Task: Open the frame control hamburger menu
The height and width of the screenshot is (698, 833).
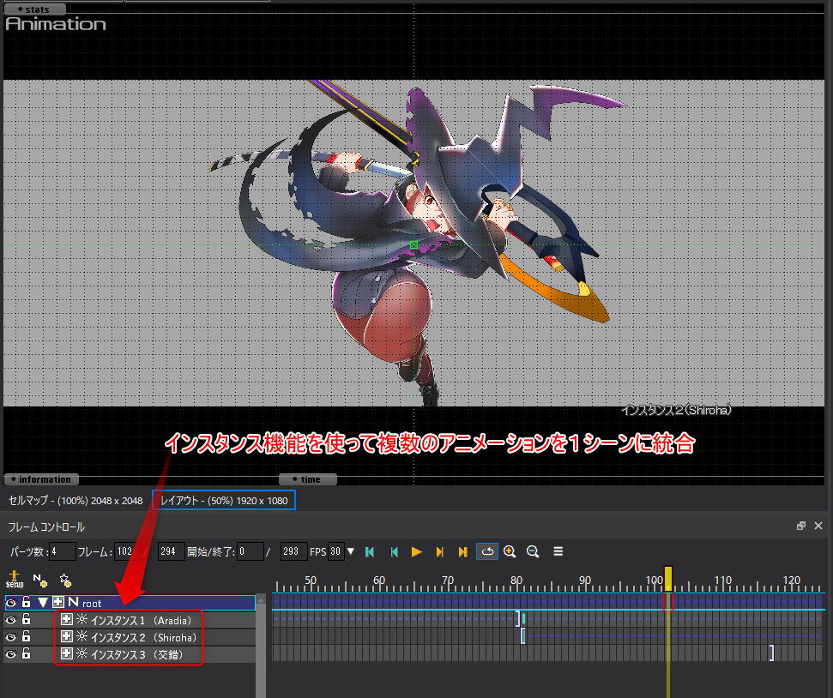Action: point(558,551)
